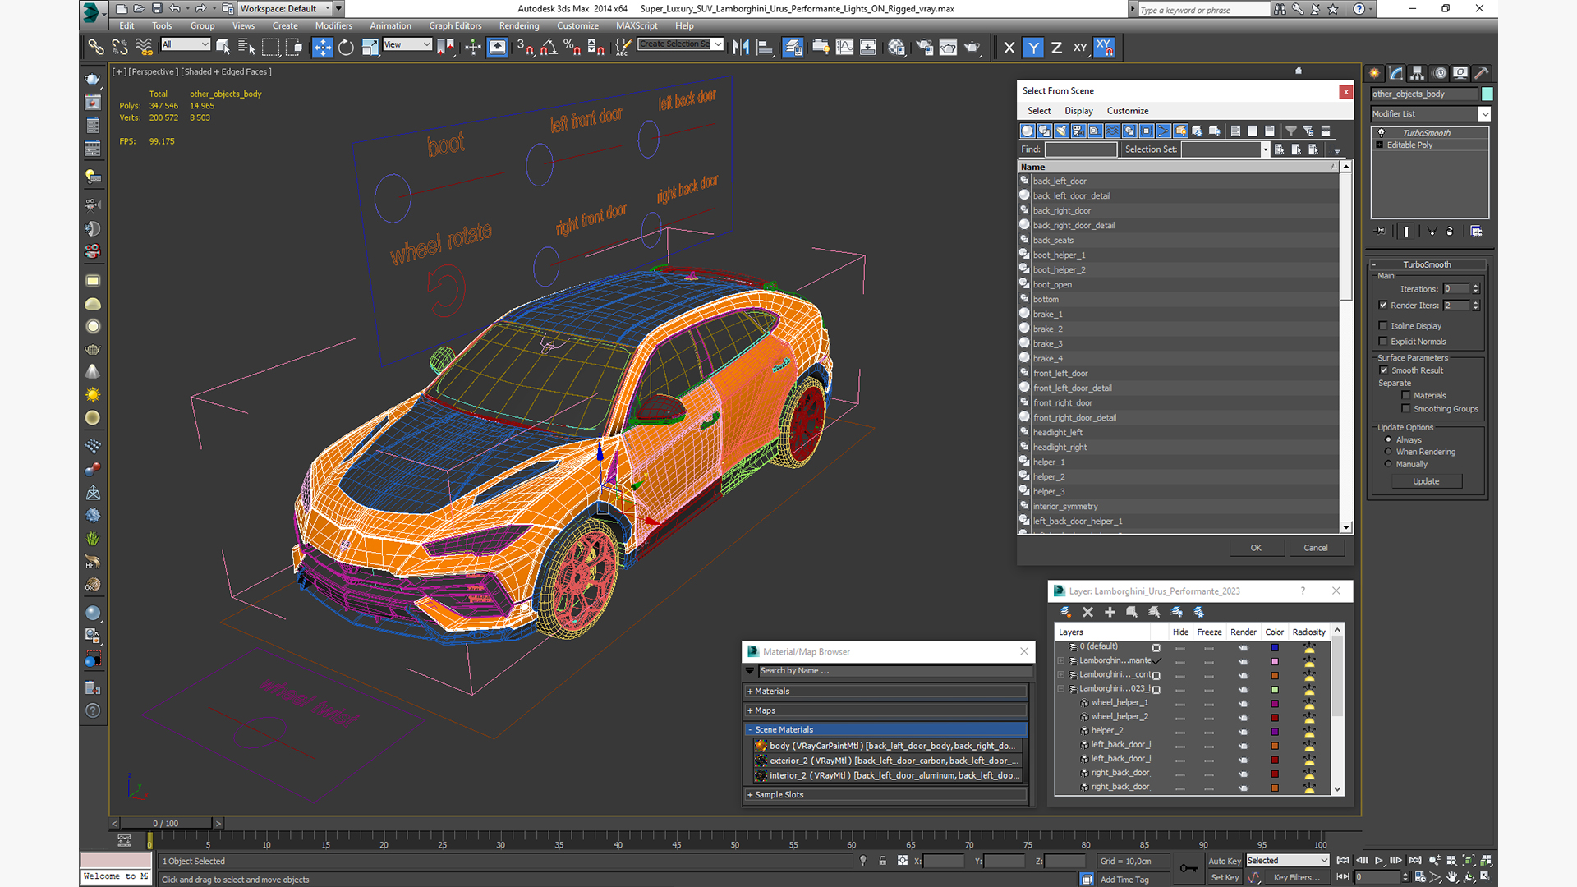Open the Create panel star tab
The width and height of the screenshot is (1577, 887).
tap(1374, 73)
